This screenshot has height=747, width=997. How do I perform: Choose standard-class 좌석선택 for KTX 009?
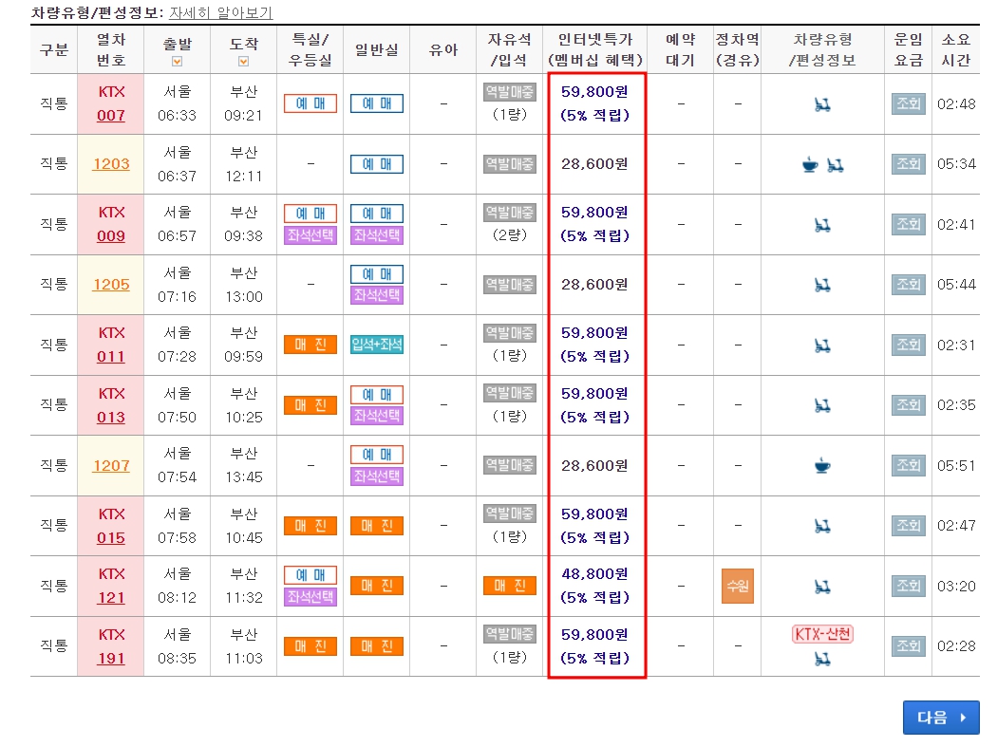coord(376,235)
